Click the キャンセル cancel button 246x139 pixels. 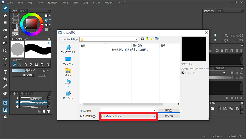click(169, 116)
